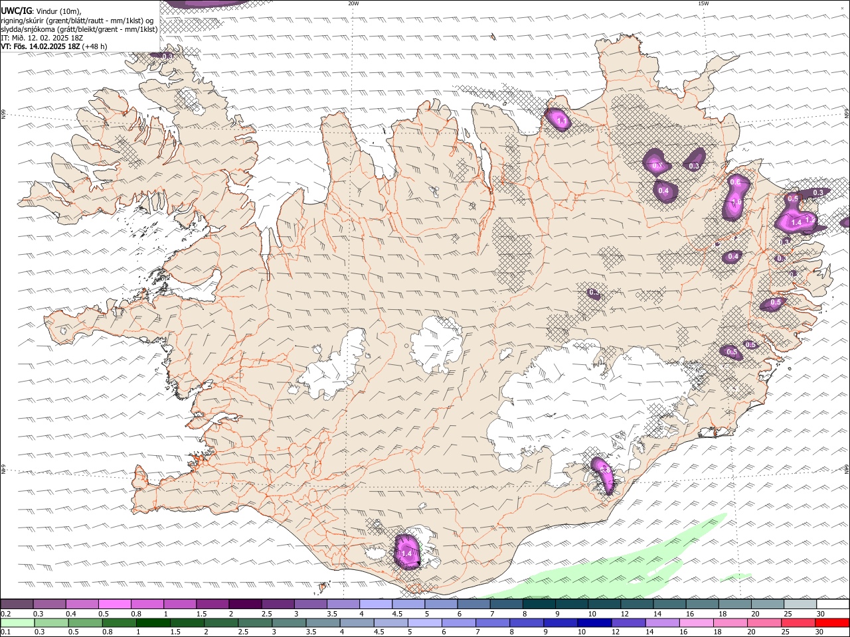This screenshot has width=850, height=637.
Task: Click the 'rigning/skúrir' legend description line
Action: pos(77,20)
